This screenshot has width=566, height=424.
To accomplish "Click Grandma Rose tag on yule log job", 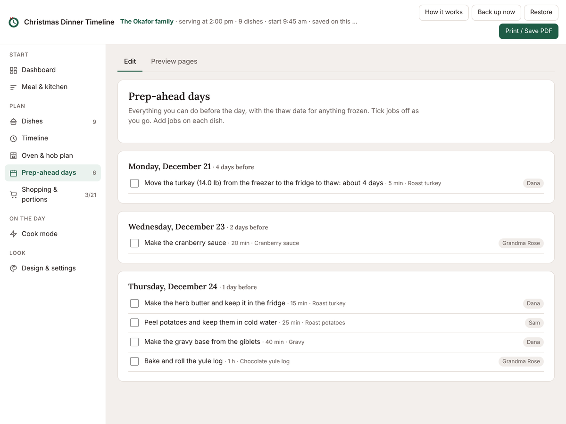I will (521, 361).
